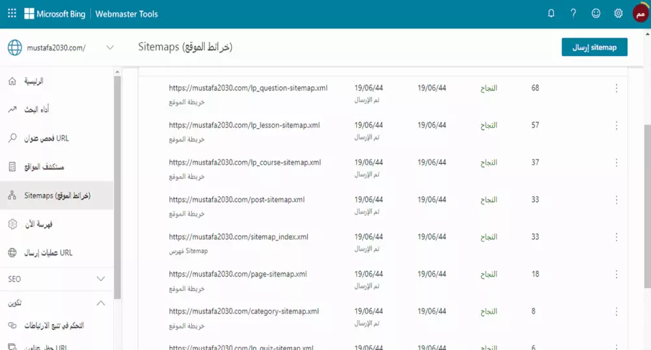Open فهرسة الآن in the sidebar
The width and height of the screenshot is (651, 350).
point(38,224)
